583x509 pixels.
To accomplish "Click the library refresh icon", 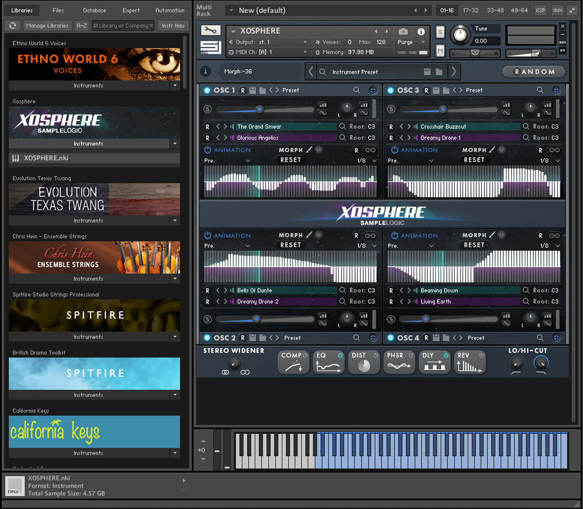I will [x=13, y=26].
